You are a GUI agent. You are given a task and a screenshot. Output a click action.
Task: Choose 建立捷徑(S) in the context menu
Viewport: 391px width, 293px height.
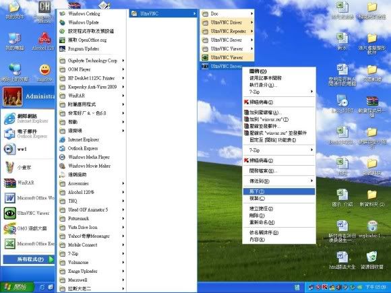click(x=279, y=209)
